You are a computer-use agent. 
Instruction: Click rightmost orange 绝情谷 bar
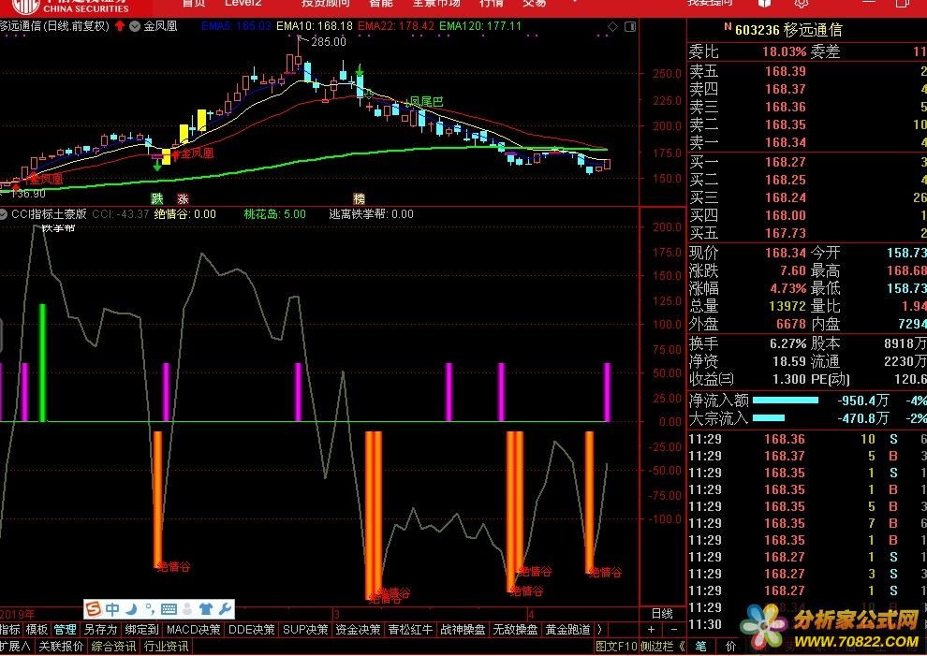589,502
